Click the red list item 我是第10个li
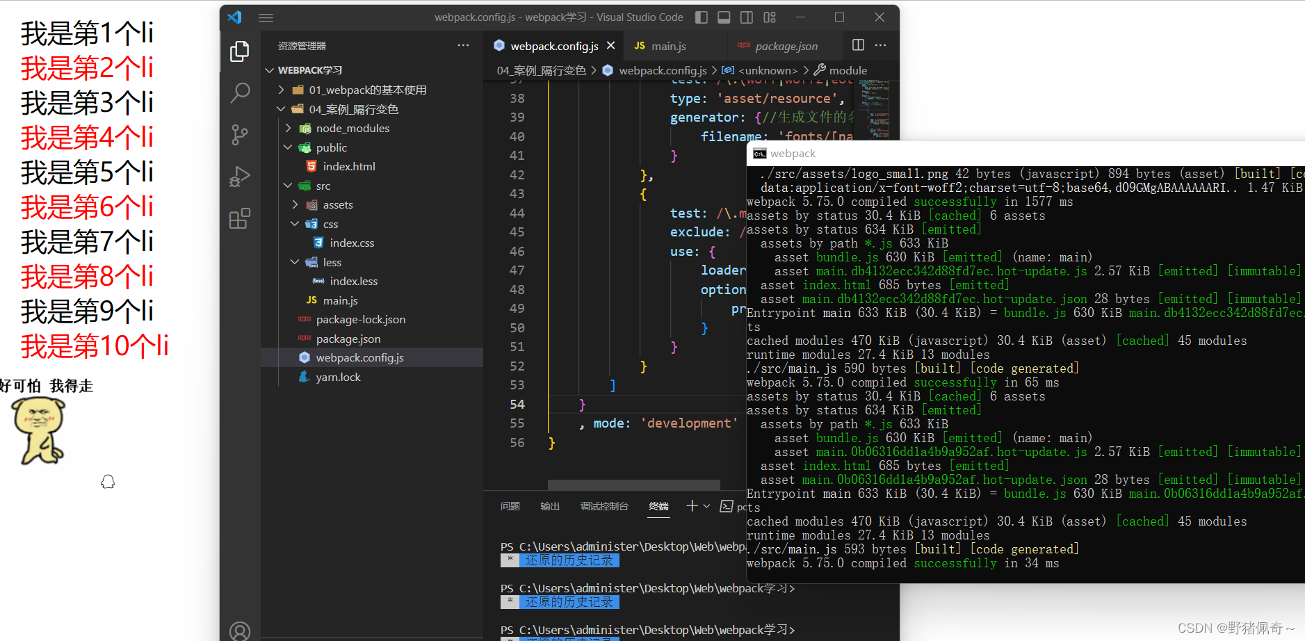This screenshot has height=641, width=1305. pyautogui.click(x=95, y=346)
